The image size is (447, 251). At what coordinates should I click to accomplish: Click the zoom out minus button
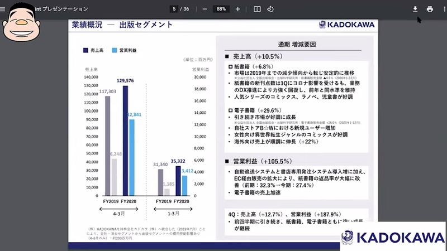click(205, 9)
